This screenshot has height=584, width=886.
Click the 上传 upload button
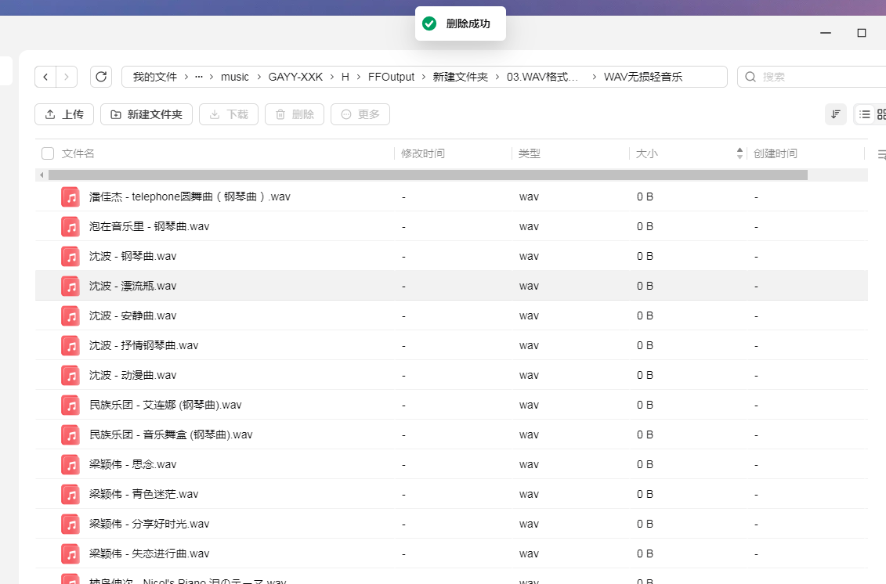coord(64,114)
